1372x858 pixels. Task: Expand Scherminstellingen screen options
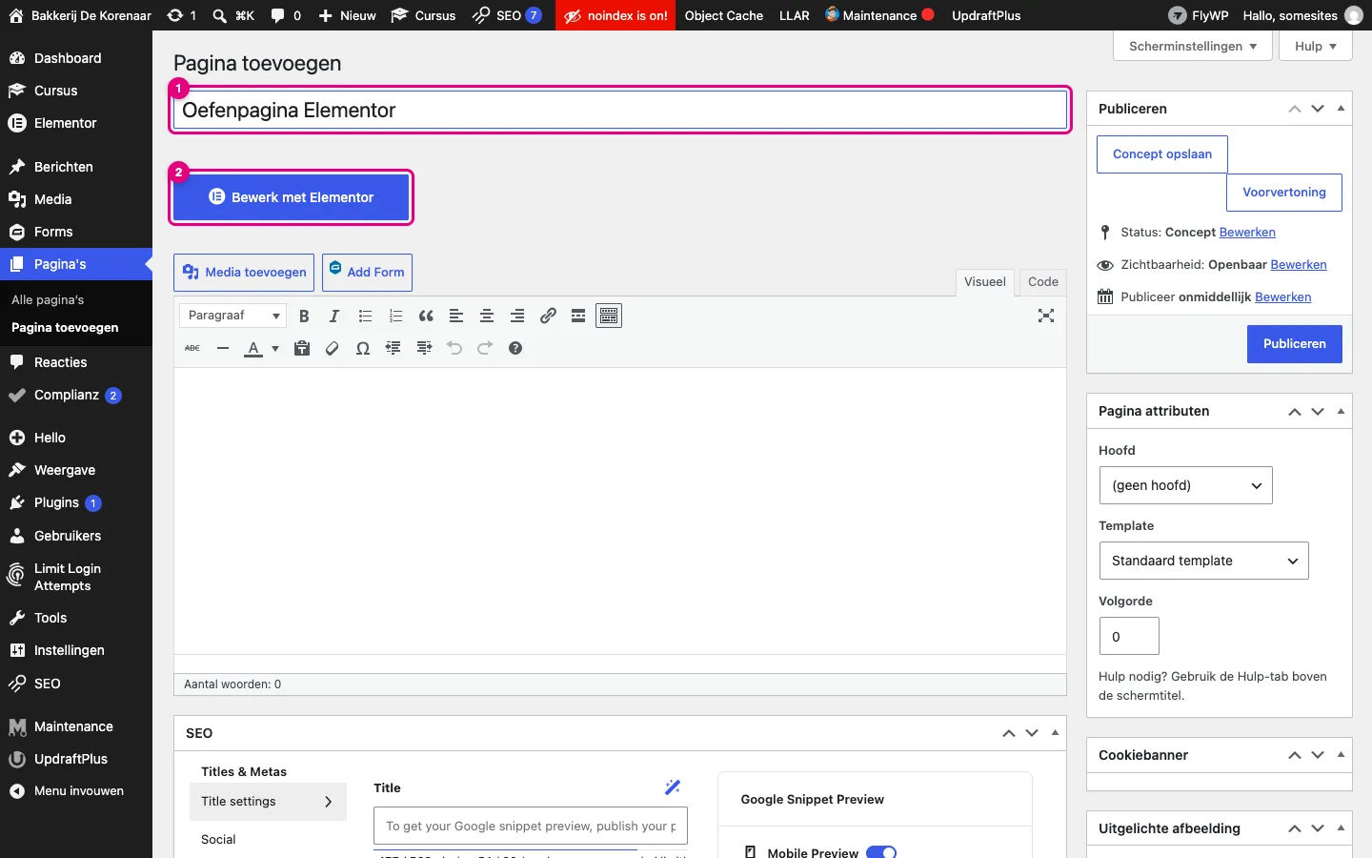point(1193,46)
